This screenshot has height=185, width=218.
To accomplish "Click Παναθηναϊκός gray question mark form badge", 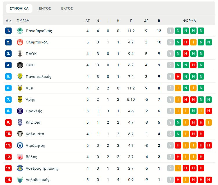I will pyautogui.click(x=170, y=31).
